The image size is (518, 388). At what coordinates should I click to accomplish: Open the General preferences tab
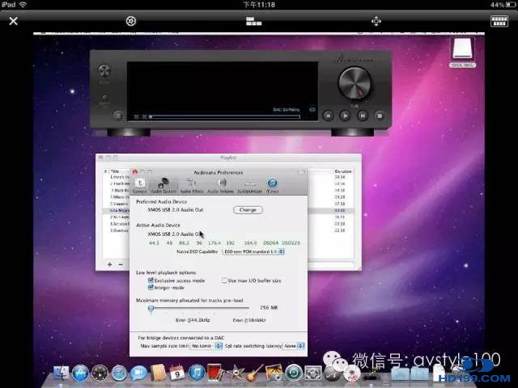[140, 186]
